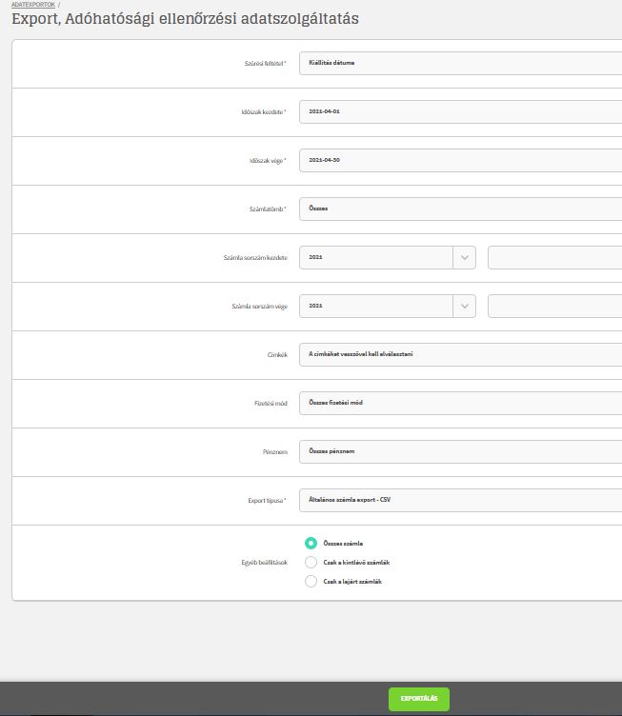
Task: Click the empty Számla sorszám vége number field
Action: pos(554,306)
